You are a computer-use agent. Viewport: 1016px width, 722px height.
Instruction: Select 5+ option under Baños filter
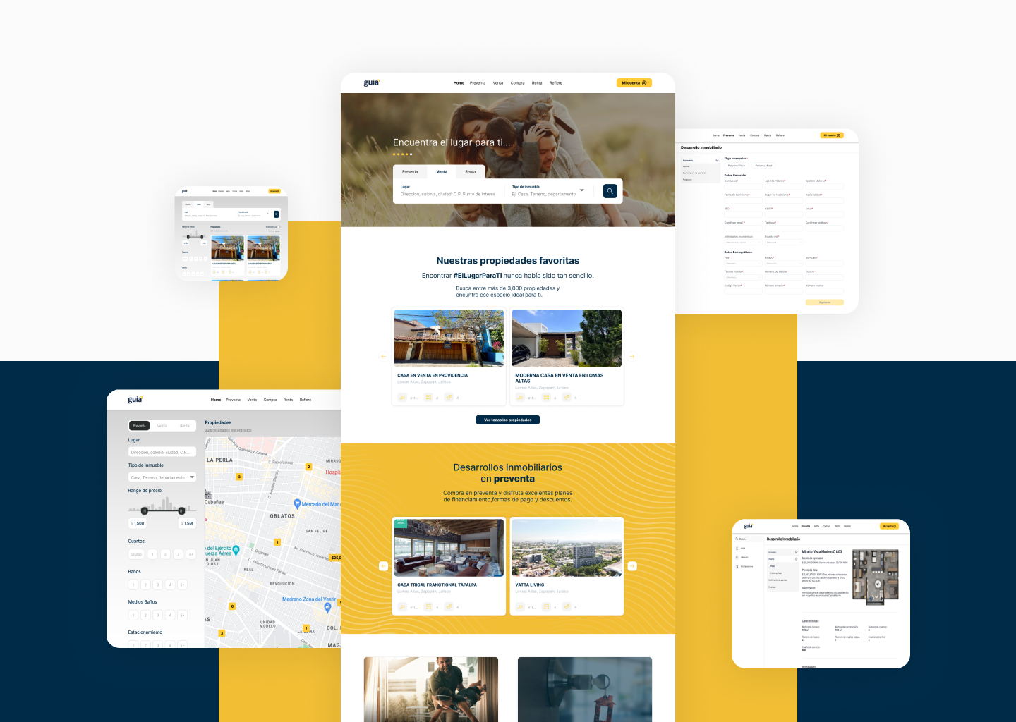click(182, 585)
